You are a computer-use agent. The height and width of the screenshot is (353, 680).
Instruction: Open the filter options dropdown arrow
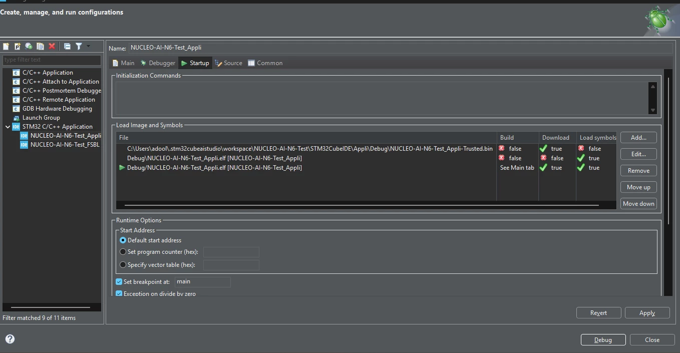[x=89, y=46]
